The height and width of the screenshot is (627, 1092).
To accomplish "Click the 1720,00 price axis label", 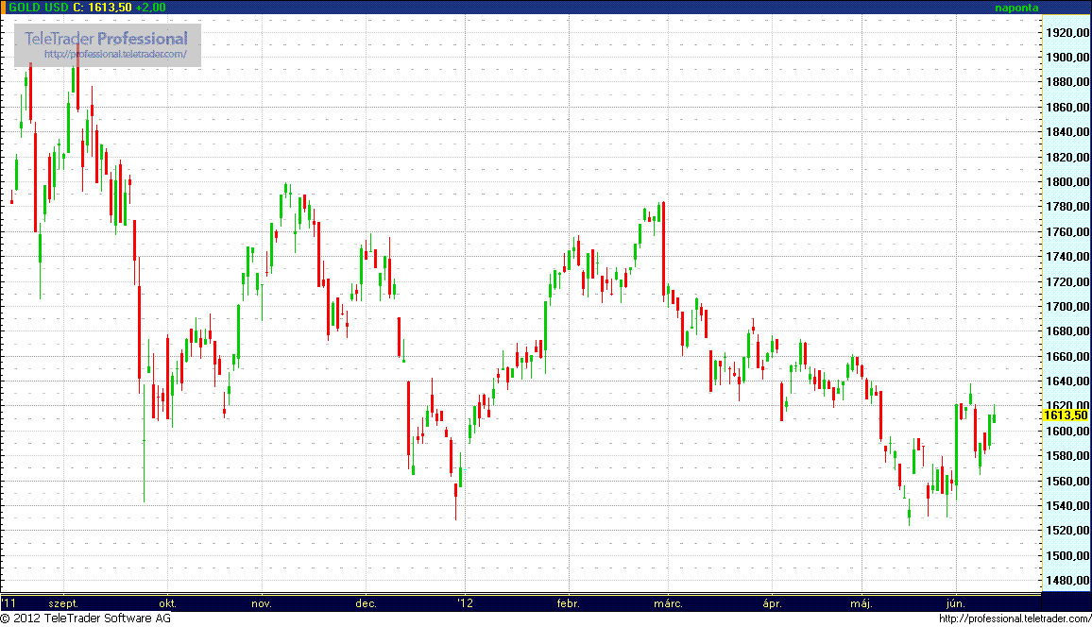I will (x=1067, y=281).
